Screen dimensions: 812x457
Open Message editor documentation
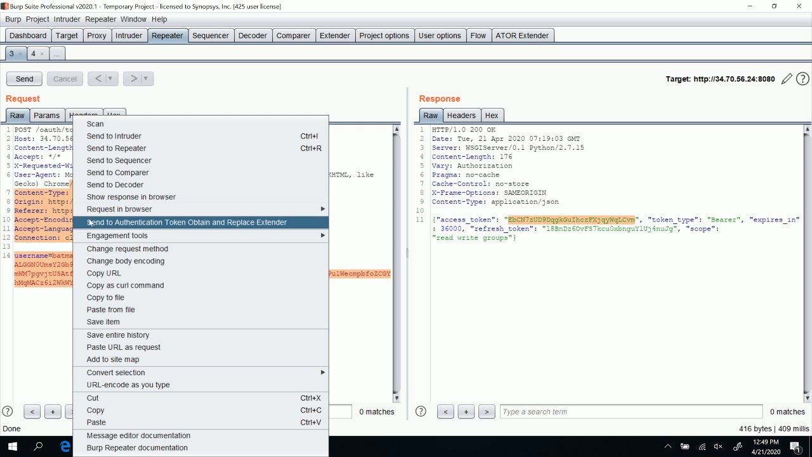coord(201,435)
